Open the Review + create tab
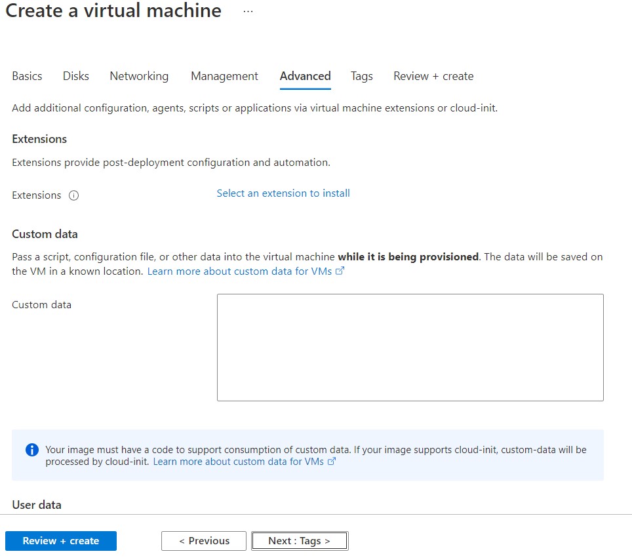Screen dimensions: 632x560 [x=433, y=76]
